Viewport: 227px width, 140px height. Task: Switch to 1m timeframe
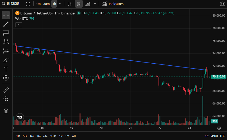click(38, 4)
